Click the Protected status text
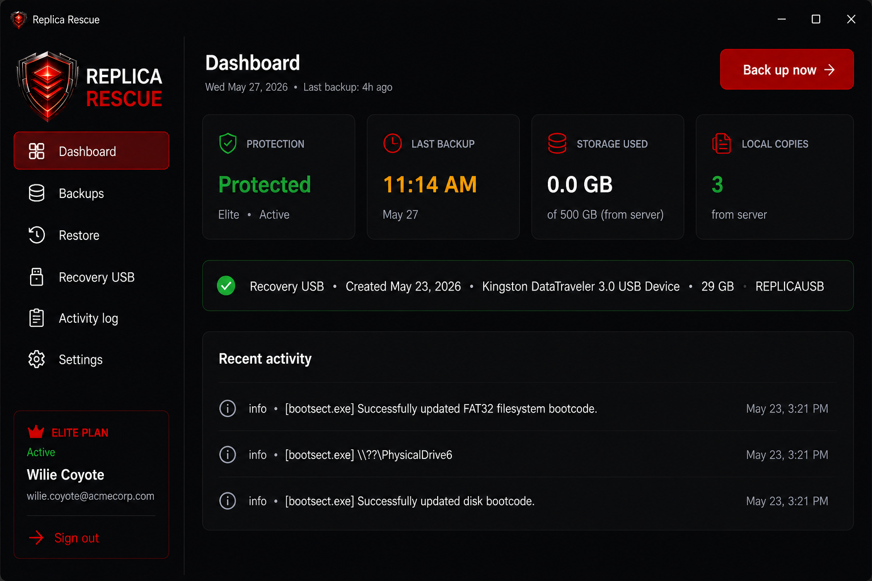 tap(265, 184)
